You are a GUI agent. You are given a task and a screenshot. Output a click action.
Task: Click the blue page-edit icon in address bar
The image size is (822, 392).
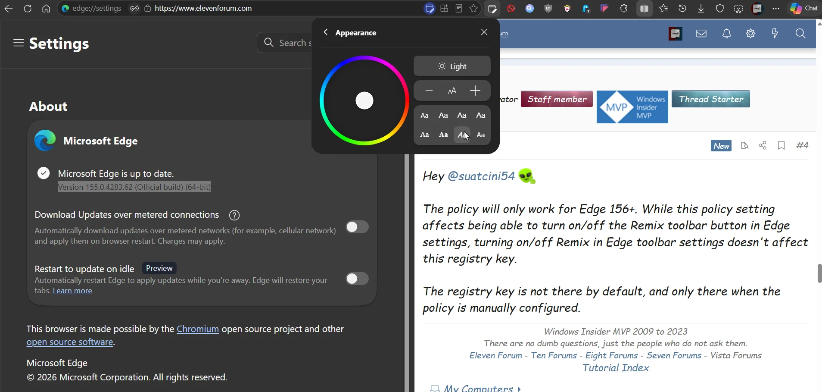(429, 8)
